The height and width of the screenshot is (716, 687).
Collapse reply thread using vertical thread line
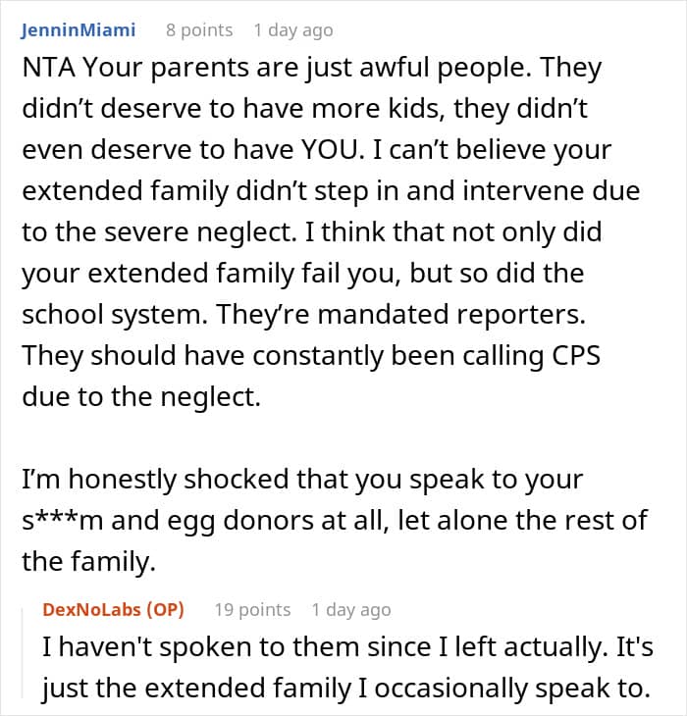23,653
